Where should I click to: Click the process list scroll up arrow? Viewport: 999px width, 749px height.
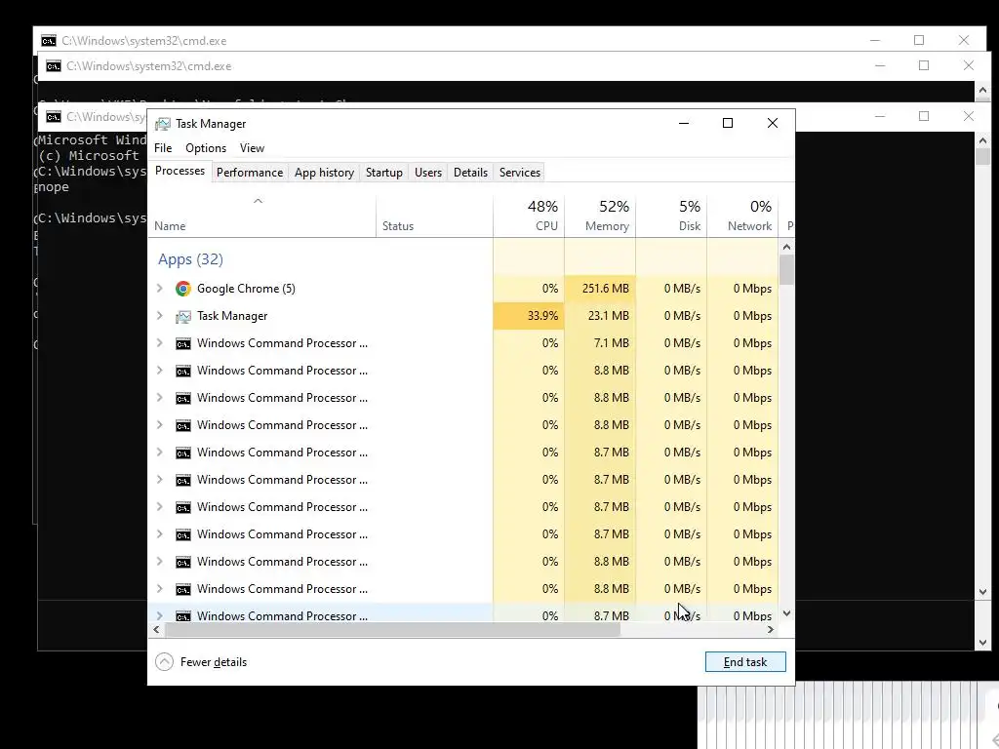click(x=787, y=247)
